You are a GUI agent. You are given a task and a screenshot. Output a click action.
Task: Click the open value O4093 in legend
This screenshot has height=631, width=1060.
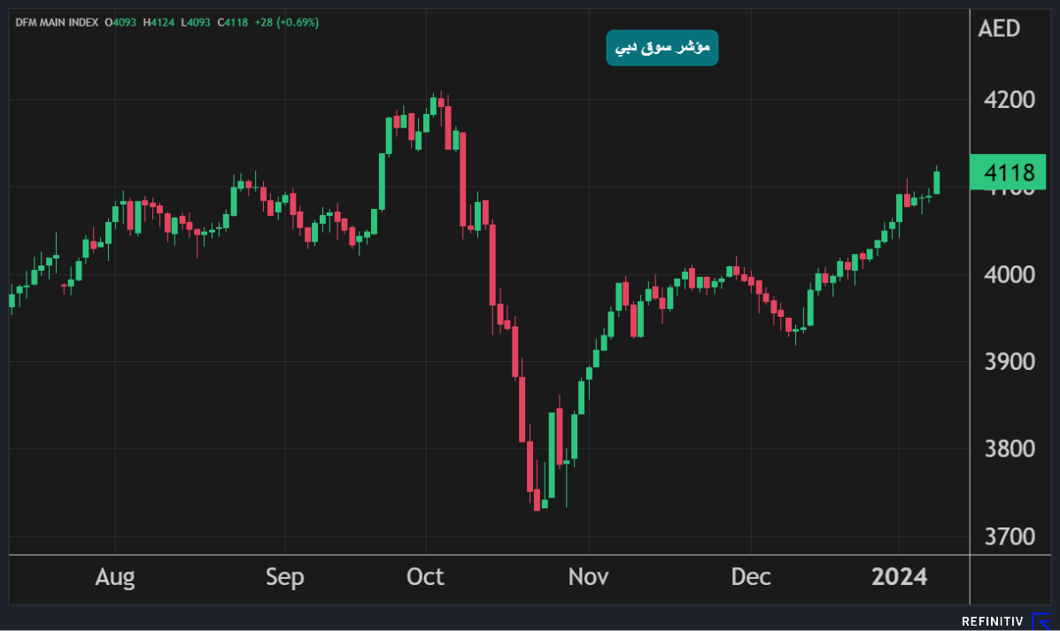(x=121, y=22)
